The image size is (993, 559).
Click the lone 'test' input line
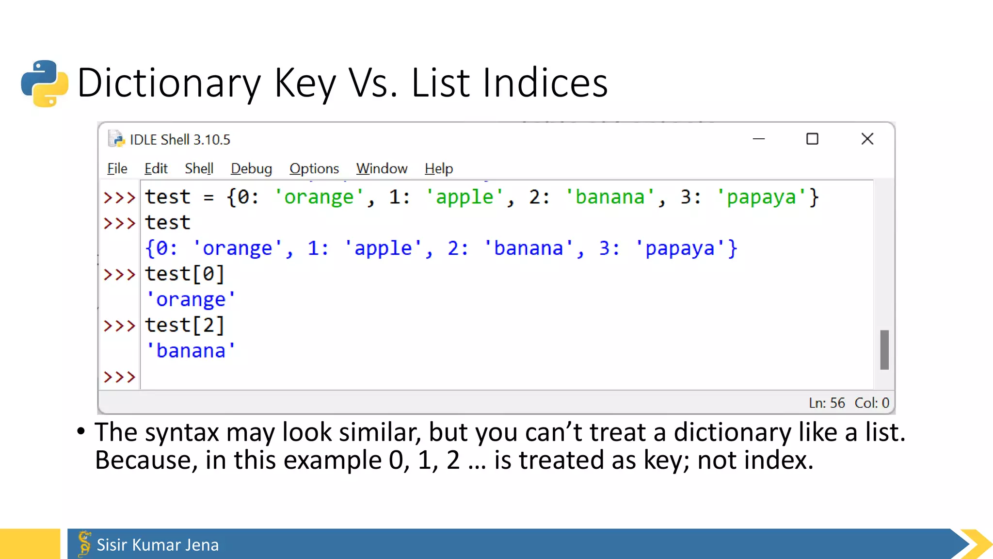coord(168,223)
